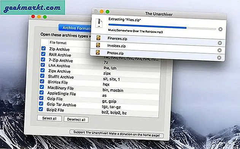240x149 pixels.
Task: Click the '7-Zip Archive' format name
Action: [x=61, y=61]
